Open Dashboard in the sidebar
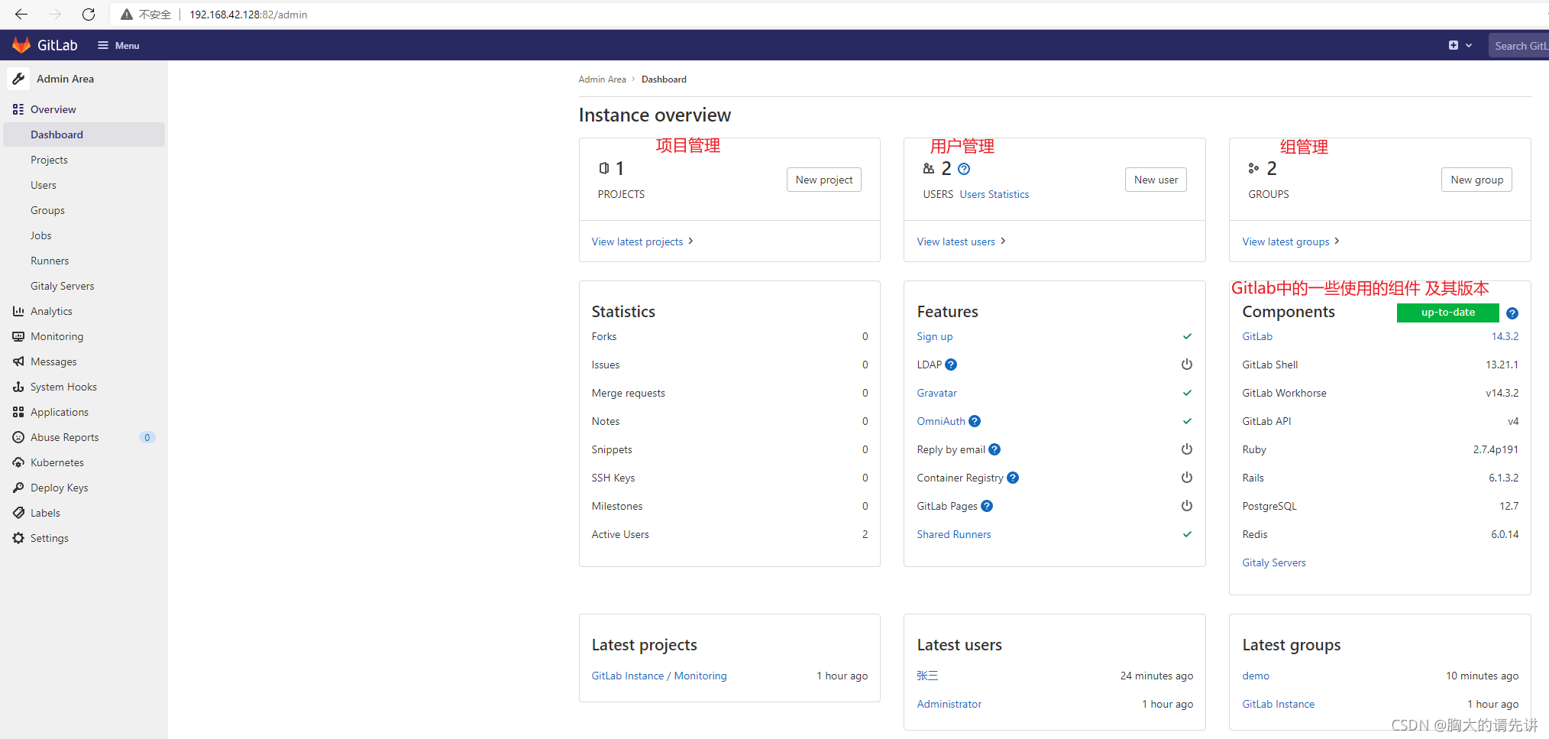The width and height of the screenshot is (1549, 739). (x=84, y=135)
